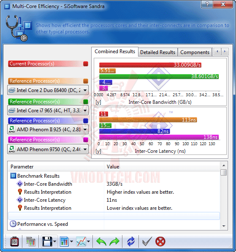Open the Components tab
The width and height of the screenshot is (236, 252).
click(x=195, y=52)
